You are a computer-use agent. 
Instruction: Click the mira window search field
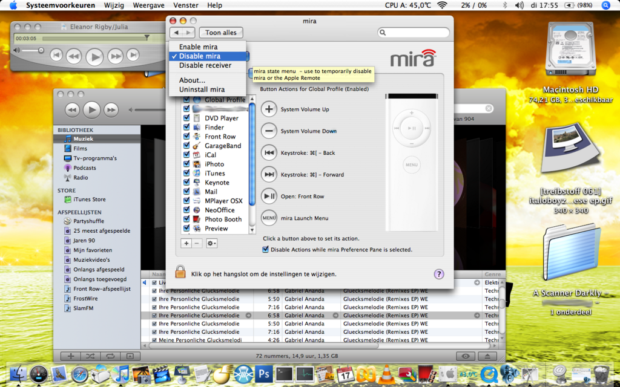tap(414, 33)
